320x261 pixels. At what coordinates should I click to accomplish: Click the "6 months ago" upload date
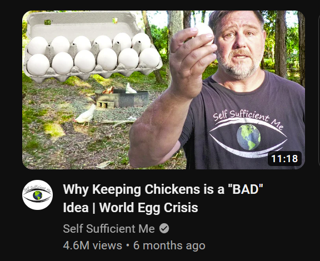tap(169, 245)
